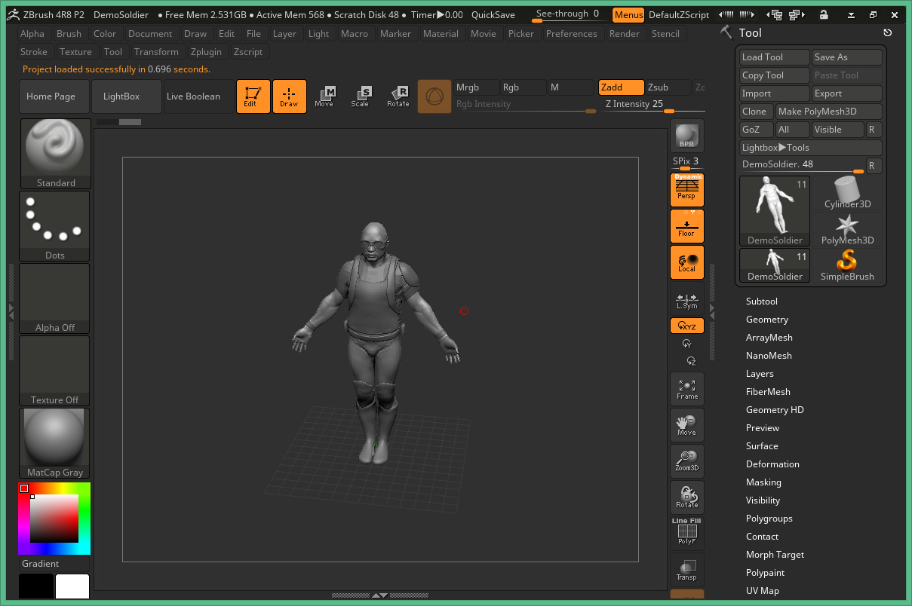Expand the Deformation subpalette
This screenshot has height=606, width=912.
coord(772,464)
